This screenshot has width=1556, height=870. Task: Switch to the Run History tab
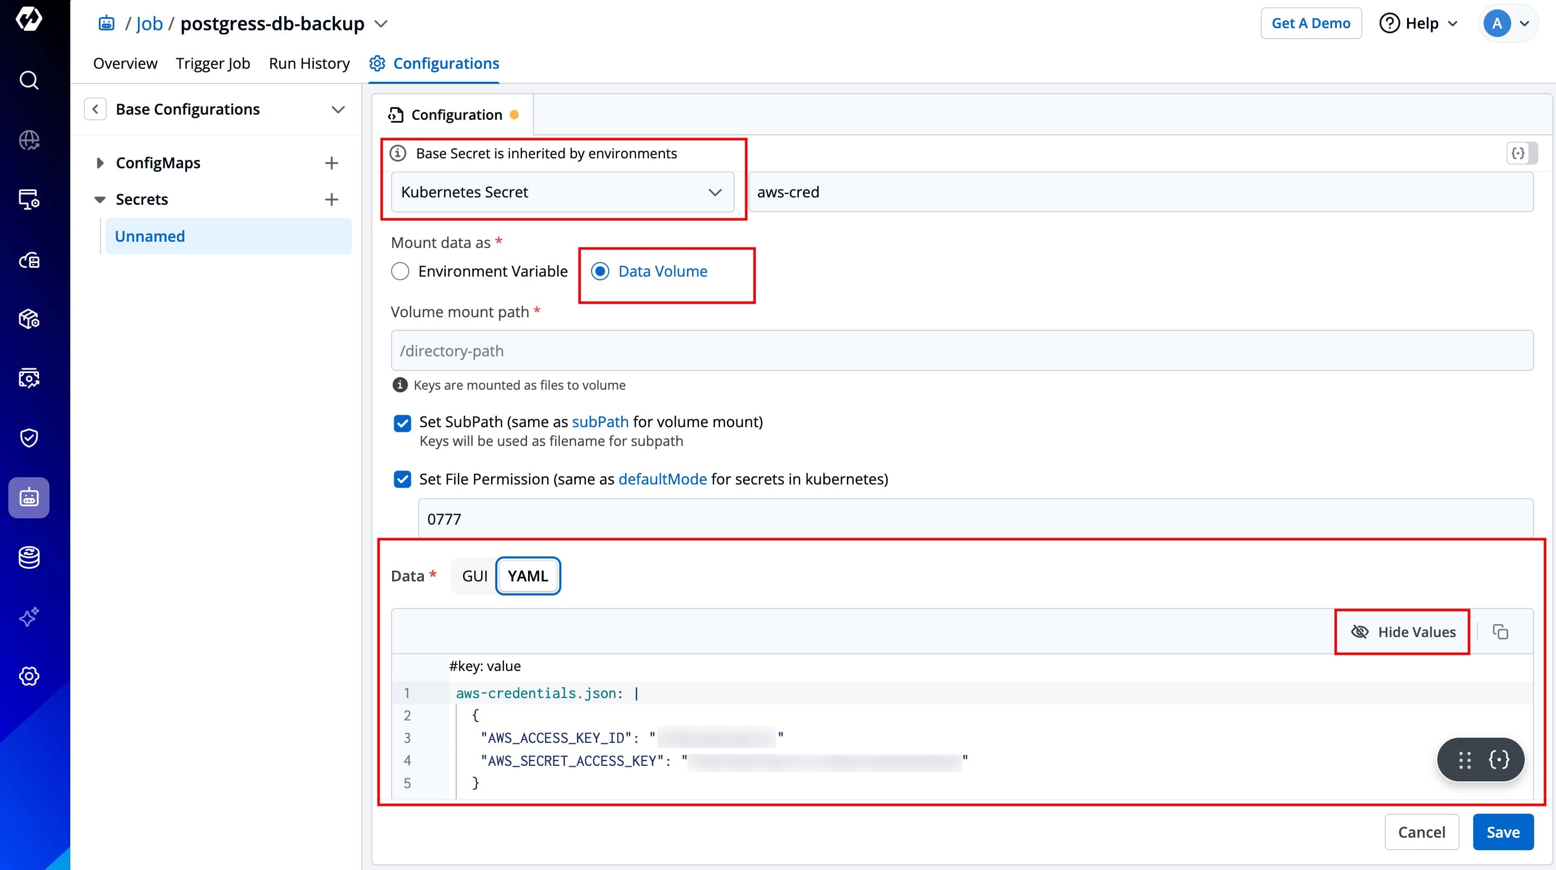tap(309, 64)
